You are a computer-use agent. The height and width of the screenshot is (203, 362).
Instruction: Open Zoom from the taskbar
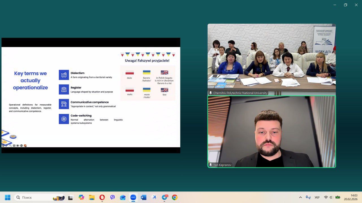(x=133, y=197)
